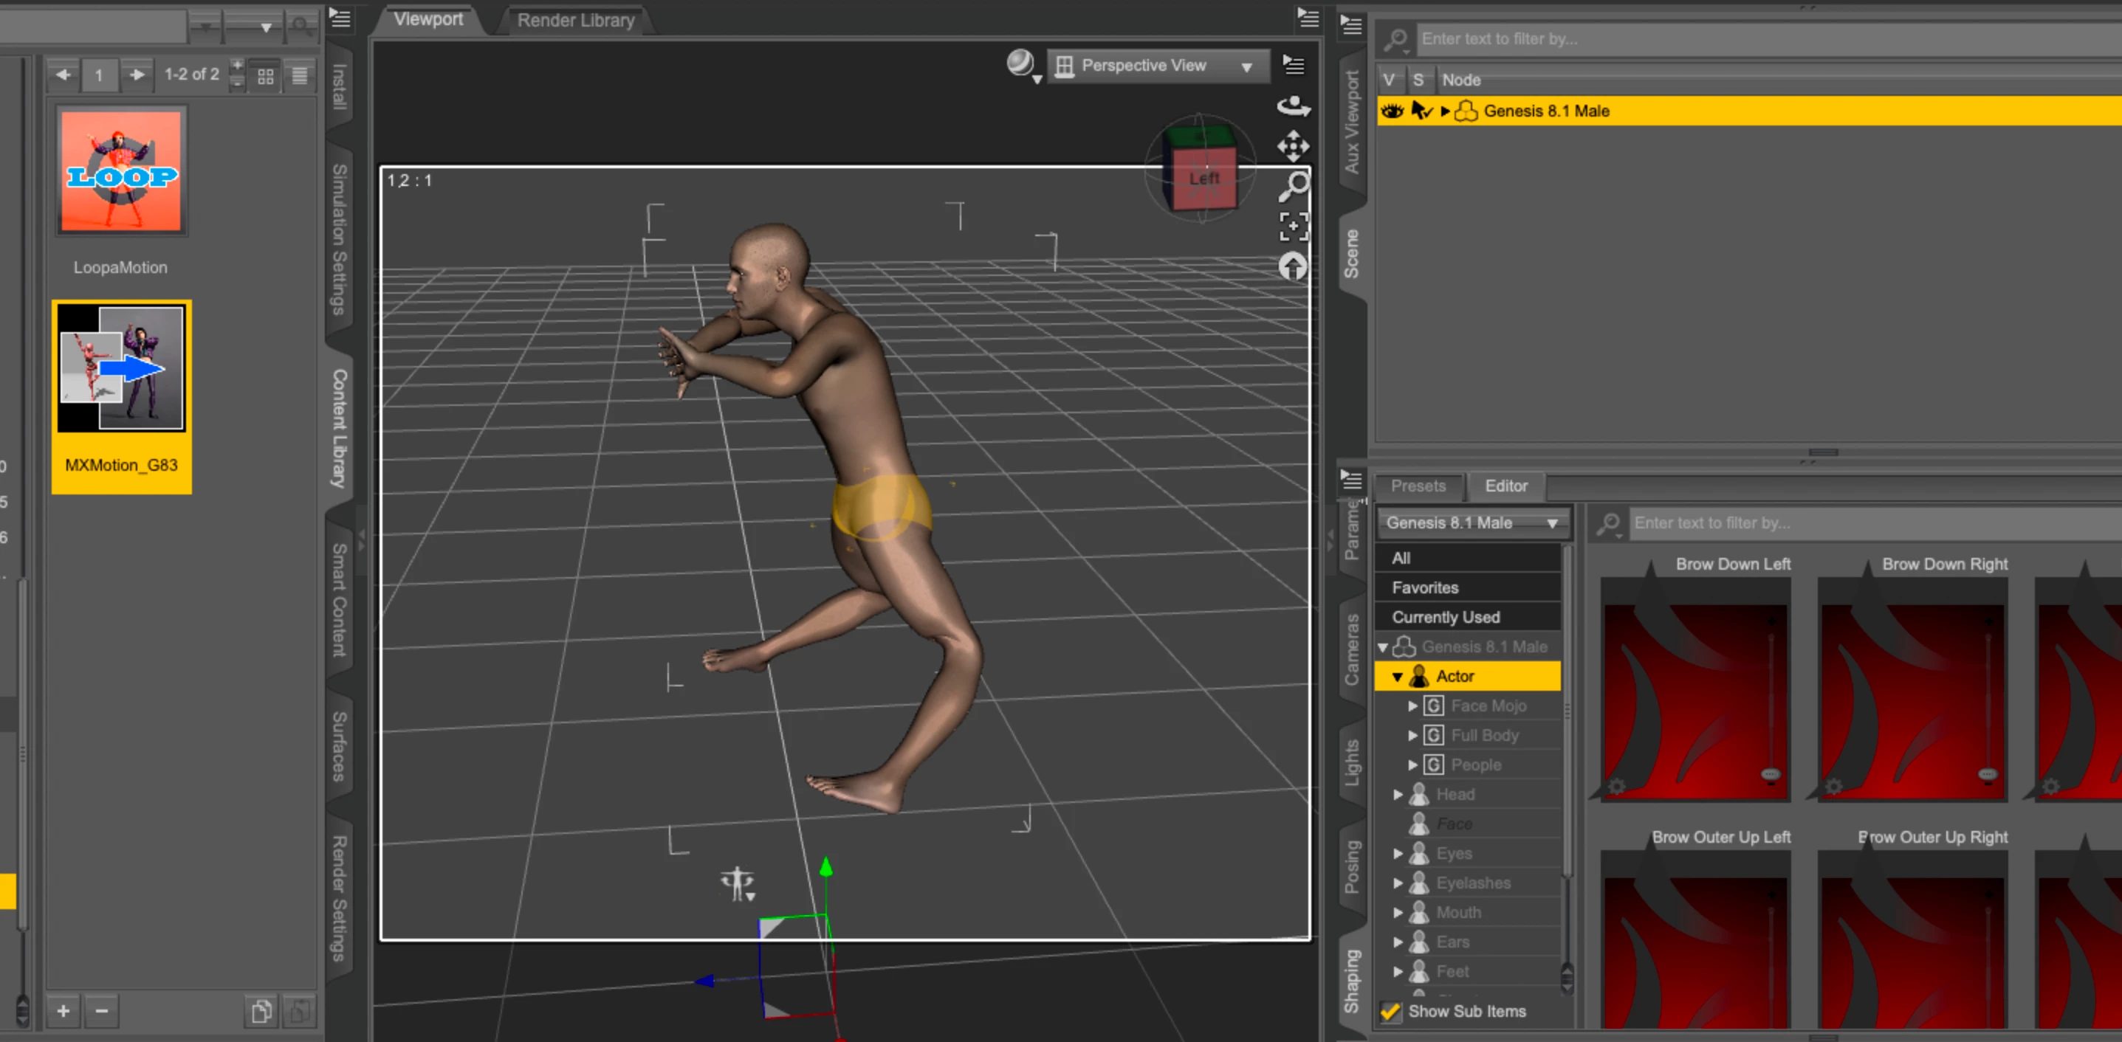Viewport: 2122px width, 1042px height.
Task: Click the view cube Left face
Action: [x=1204, y=178]
